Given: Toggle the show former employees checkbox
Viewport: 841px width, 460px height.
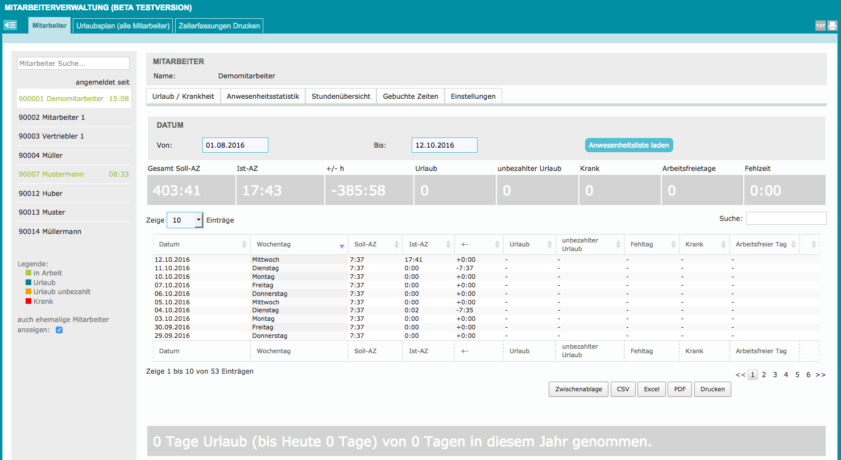Looking at the screenshot, I should pyautogui.click(x=59, y=330).
